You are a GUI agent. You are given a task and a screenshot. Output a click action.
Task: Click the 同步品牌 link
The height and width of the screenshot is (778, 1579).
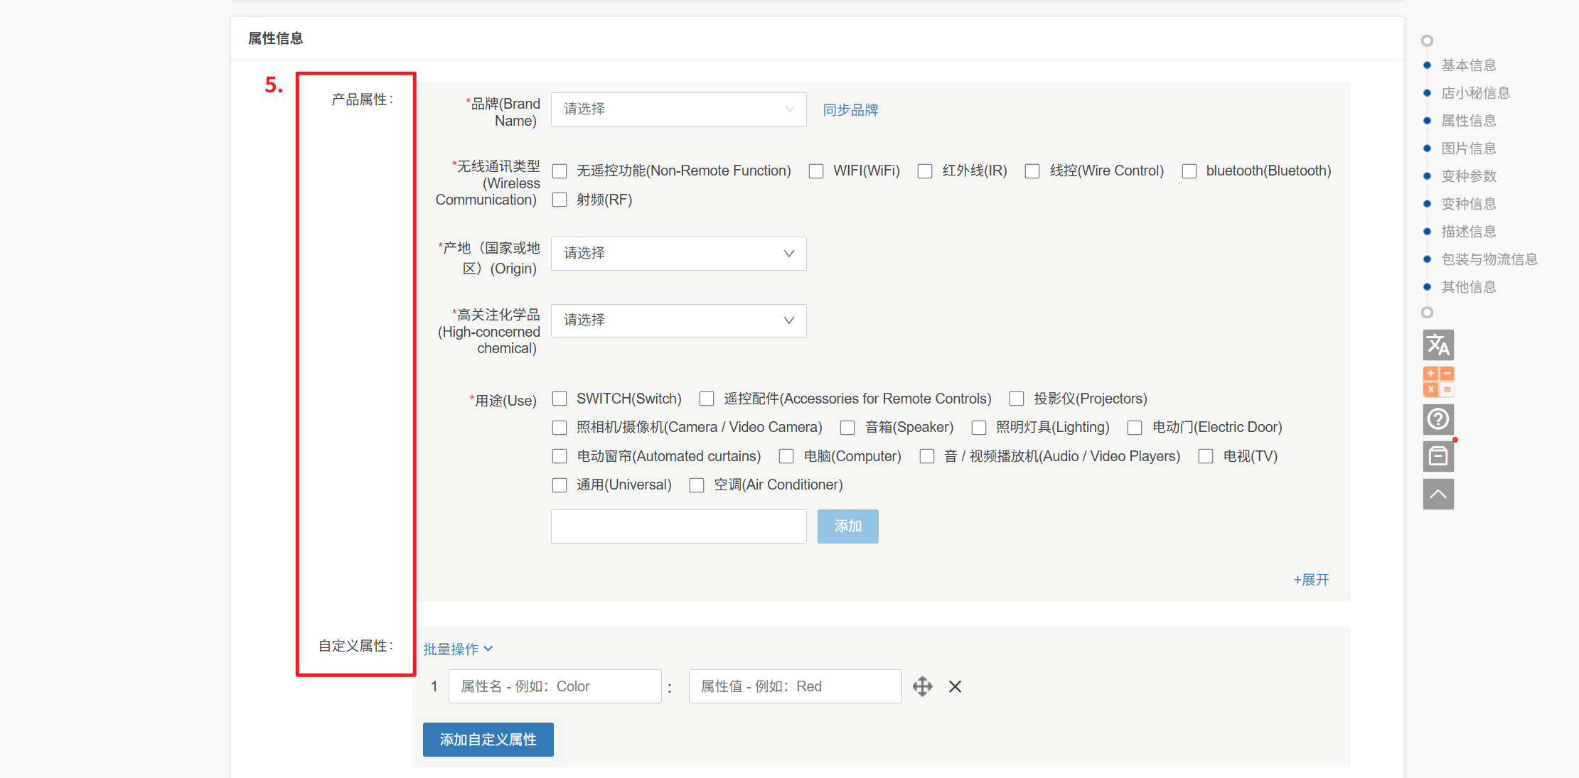[850, 110]
